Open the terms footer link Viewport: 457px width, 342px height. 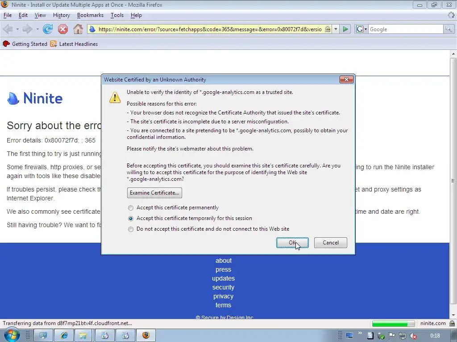click(x=223, y=305)
